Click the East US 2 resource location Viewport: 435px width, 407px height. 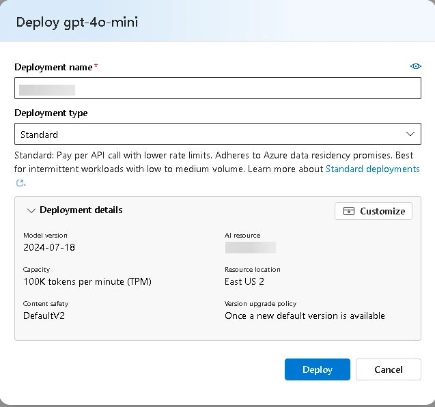click(244, 281)
